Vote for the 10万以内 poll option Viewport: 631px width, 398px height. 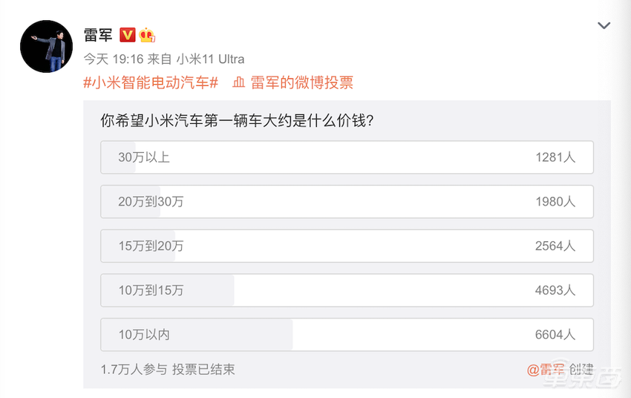coord(347,334)
